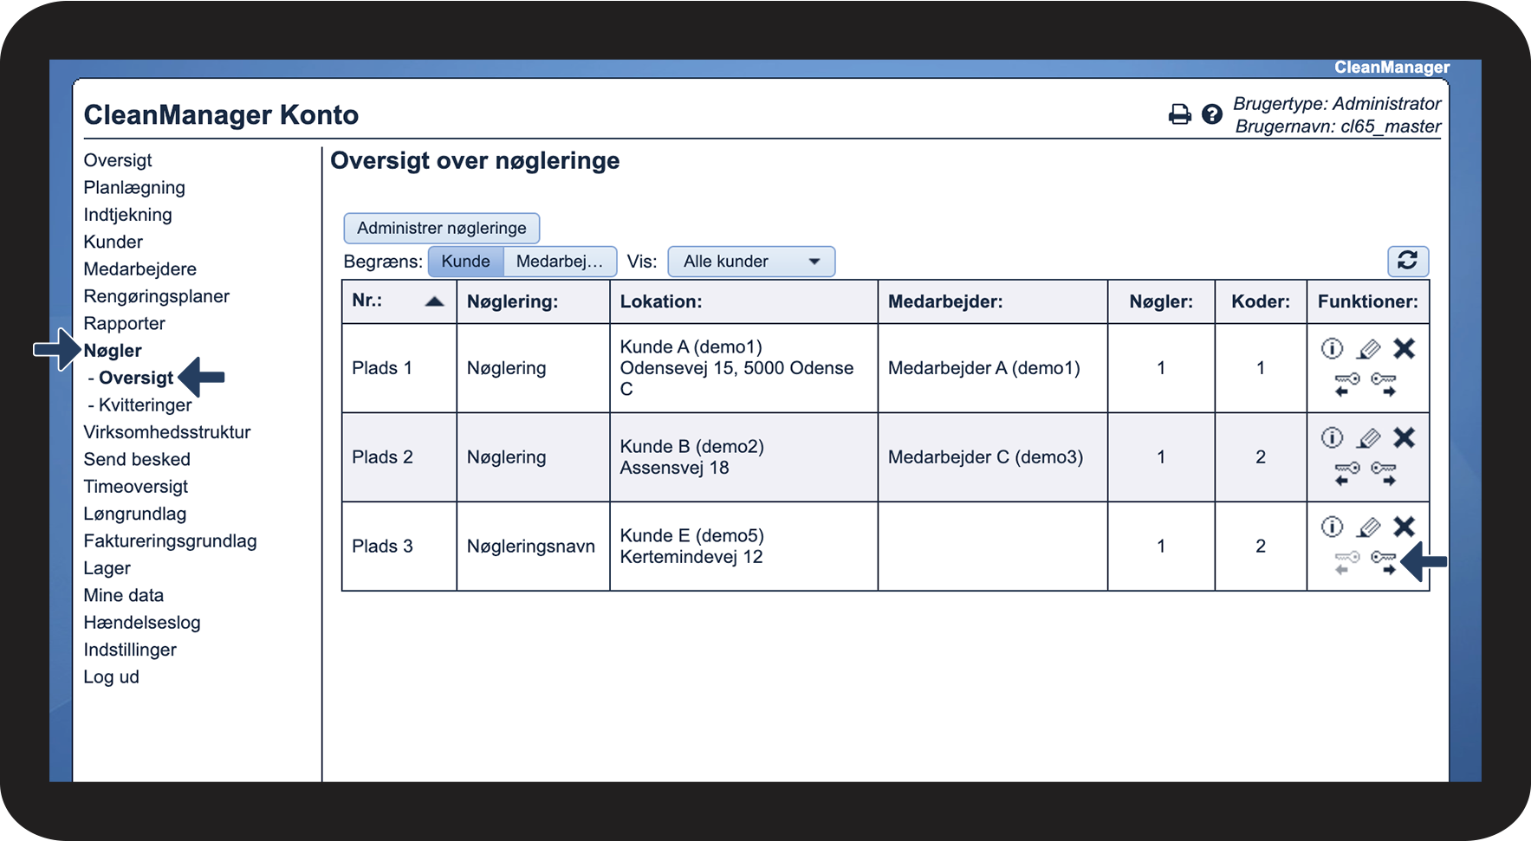Viewport: 1531px width, 841px height.
Task: Switch filter to Medarbejder
Action: [x=559, y=262]
